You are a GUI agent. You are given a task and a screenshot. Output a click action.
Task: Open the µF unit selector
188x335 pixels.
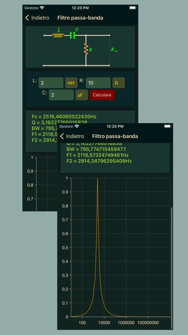point(82,95)
